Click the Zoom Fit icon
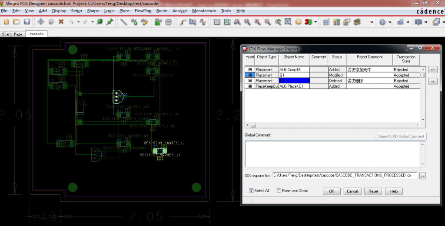 [247, 22]
